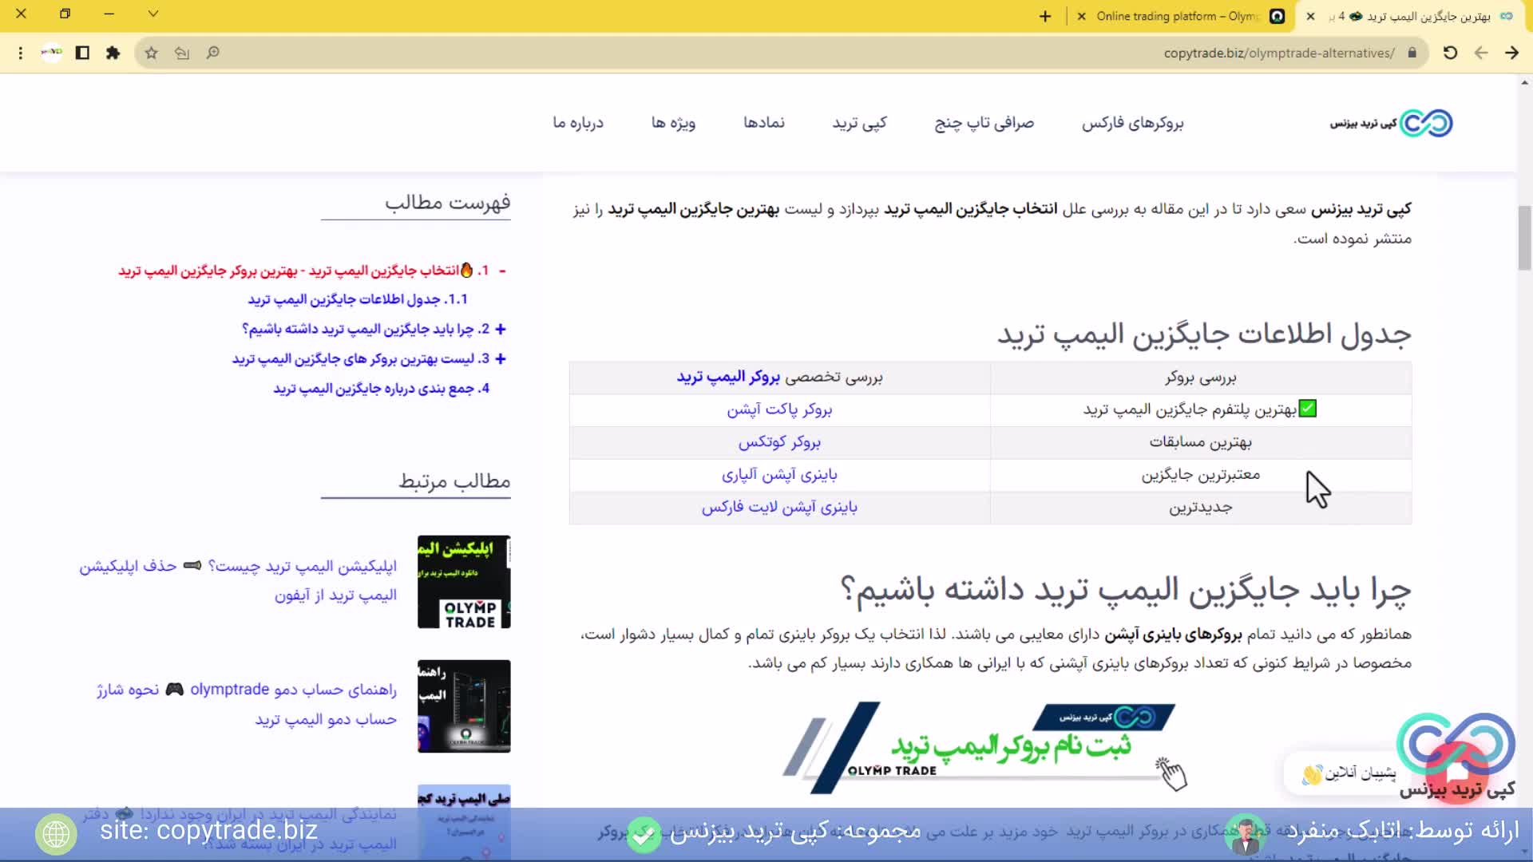Screen dimensions: 1533x862
Task: Open the Olymp Trade application article thumbnail
Action: point(464,581)
